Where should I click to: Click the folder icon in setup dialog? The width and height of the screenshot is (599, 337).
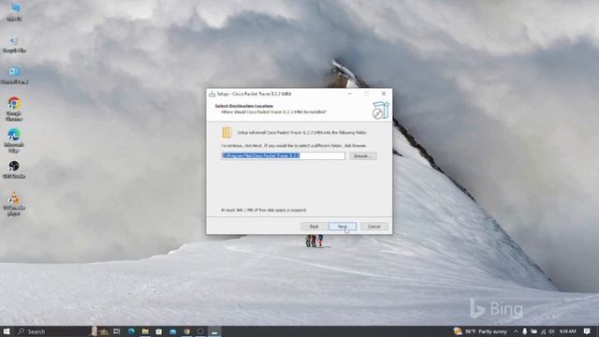tap(226, 132)
